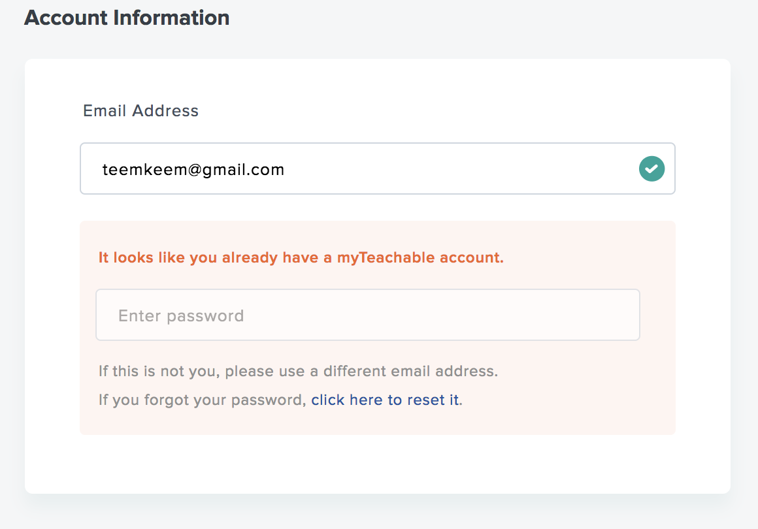Click the "If you forgot your password" text
The height and width of the screenshot is (529, 758).
pyautogui.click(x=202, y=400)
